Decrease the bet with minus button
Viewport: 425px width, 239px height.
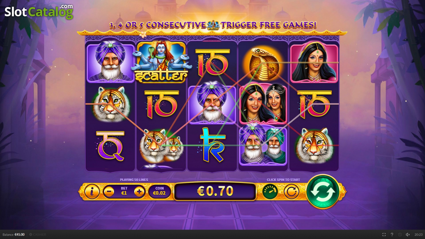coord(109,192)
